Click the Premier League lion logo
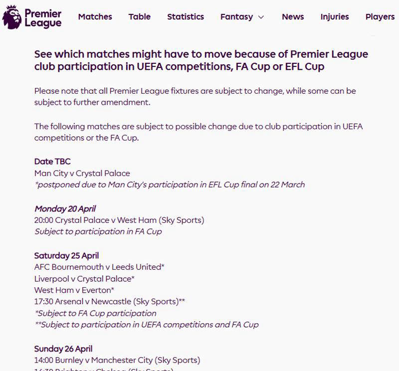 [x=11, y=17]
